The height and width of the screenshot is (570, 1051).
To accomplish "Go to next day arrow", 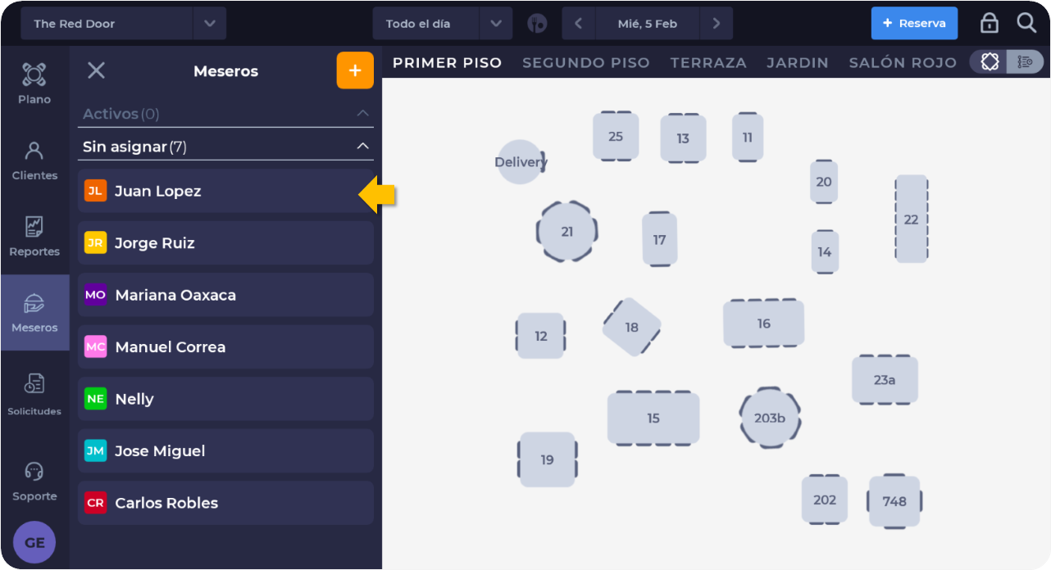I will (x=717, y=23).
